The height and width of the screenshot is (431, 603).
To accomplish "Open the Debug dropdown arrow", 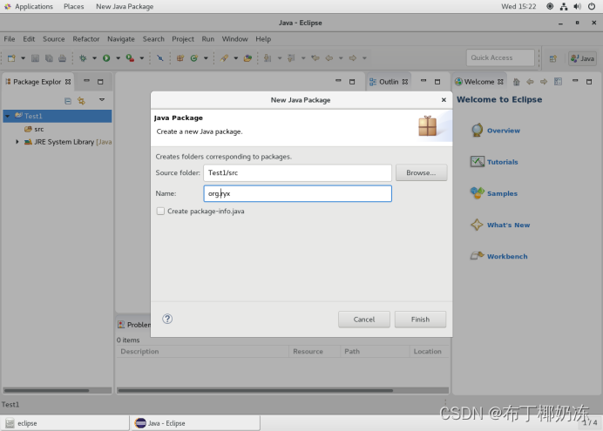I will click(94, 58).
